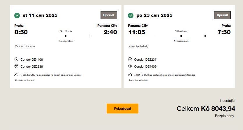
Task: Click the stopover dot on 13 h 45 min route
Action: click(x=181, y=36)
